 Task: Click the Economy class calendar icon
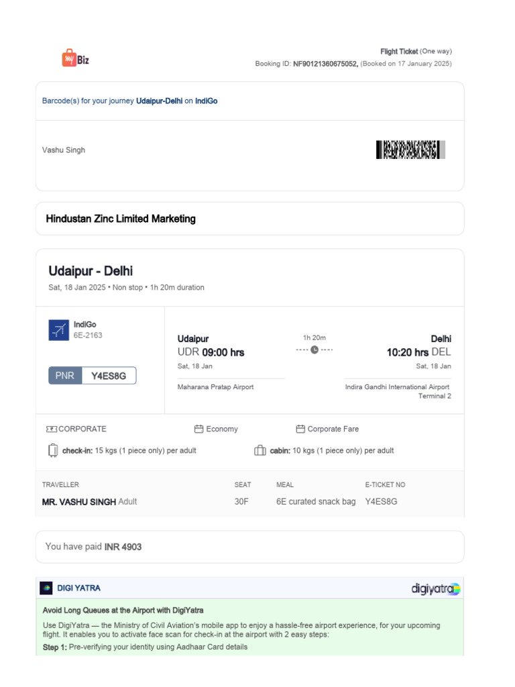pos(198,429)
